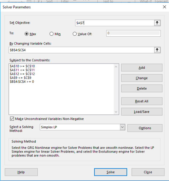Close the Solver Parameters dialog

tap(164, 7)
